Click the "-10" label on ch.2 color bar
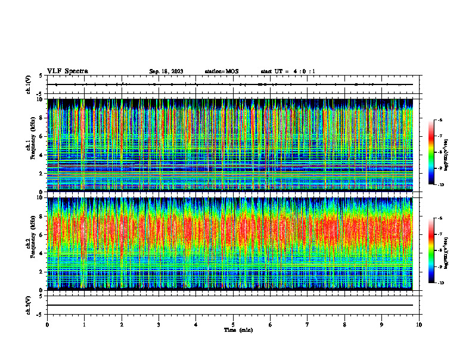Viewport: 472px width, 364px height. pos(440,283)
